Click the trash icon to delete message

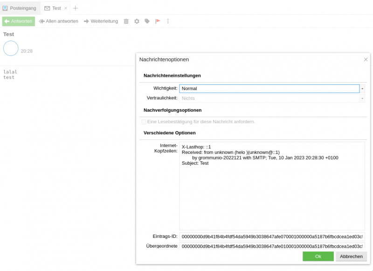click(x=126, y=21)
